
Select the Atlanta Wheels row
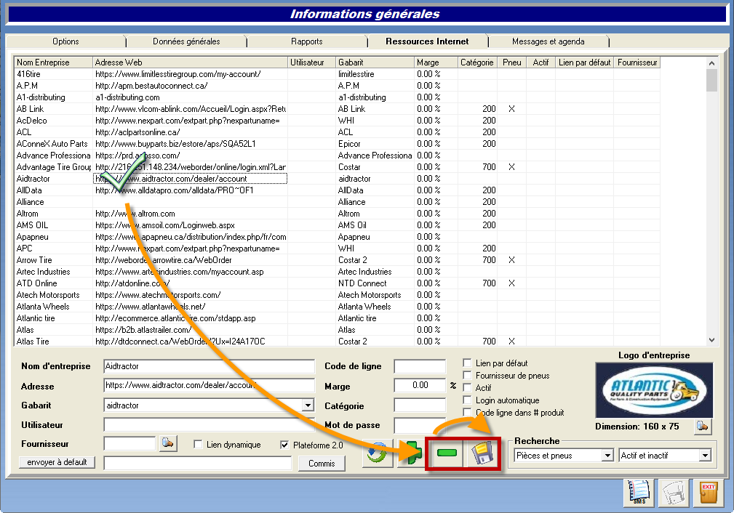[337, 307]
